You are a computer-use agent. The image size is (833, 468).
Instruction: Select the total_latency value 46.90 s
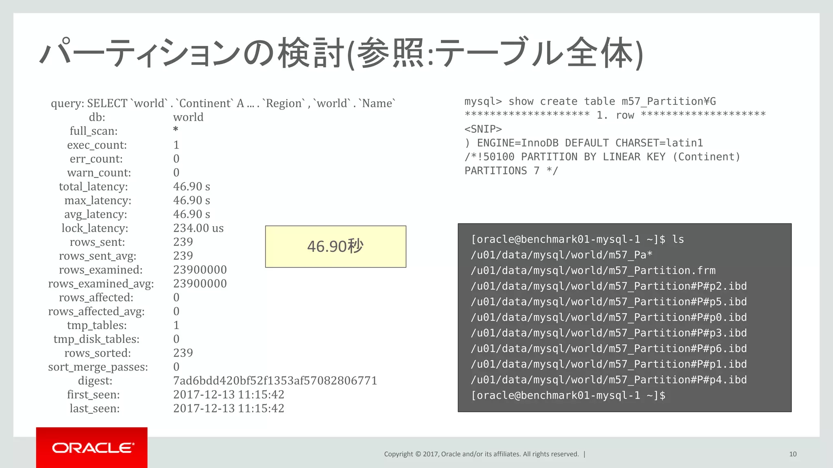192,186
